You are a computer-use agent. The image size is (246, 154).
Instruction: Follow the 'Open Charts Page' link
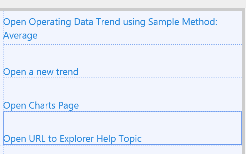tap(41, 105)
